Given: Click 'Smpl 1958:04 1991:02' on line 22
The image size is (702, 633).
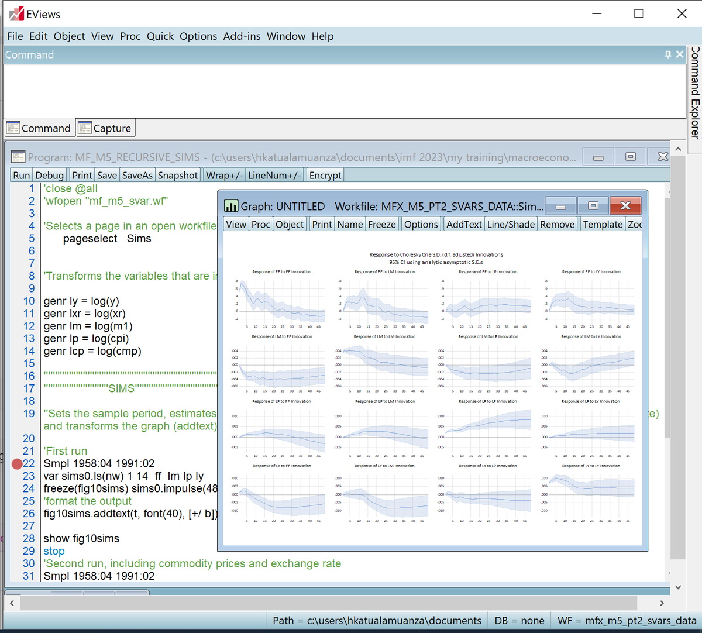Looking at the screenshot, I should [x=99, y=463].
